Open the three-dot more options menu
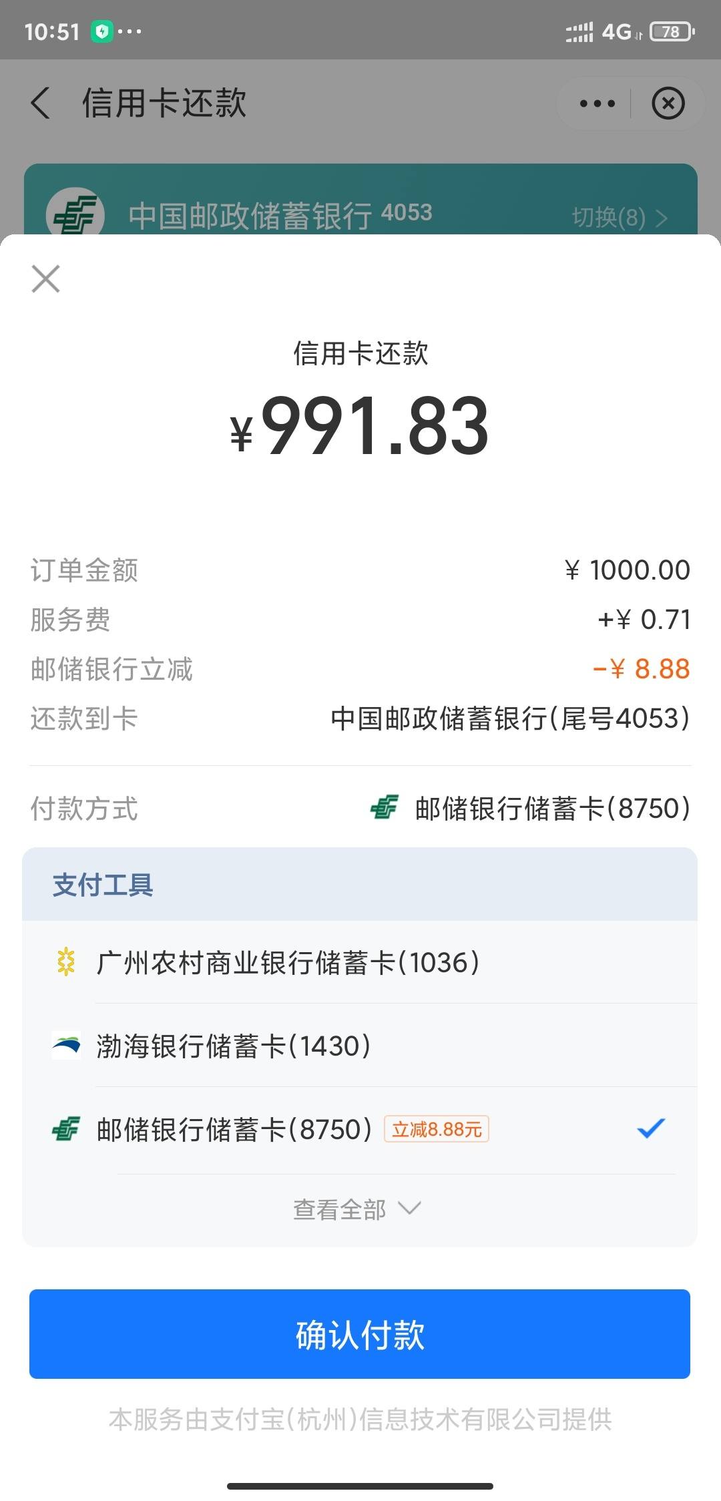This screenshot has width=721, height=1501. point(597,103)
